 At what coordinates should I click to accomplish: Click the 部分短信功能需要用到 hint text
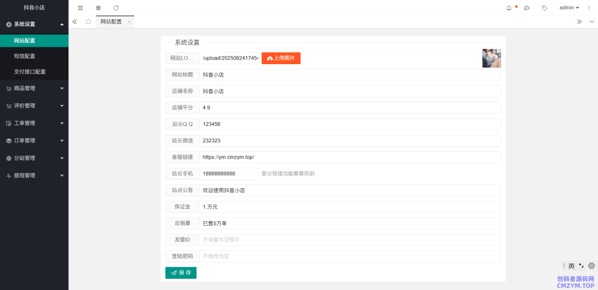(x=288, y=174)
